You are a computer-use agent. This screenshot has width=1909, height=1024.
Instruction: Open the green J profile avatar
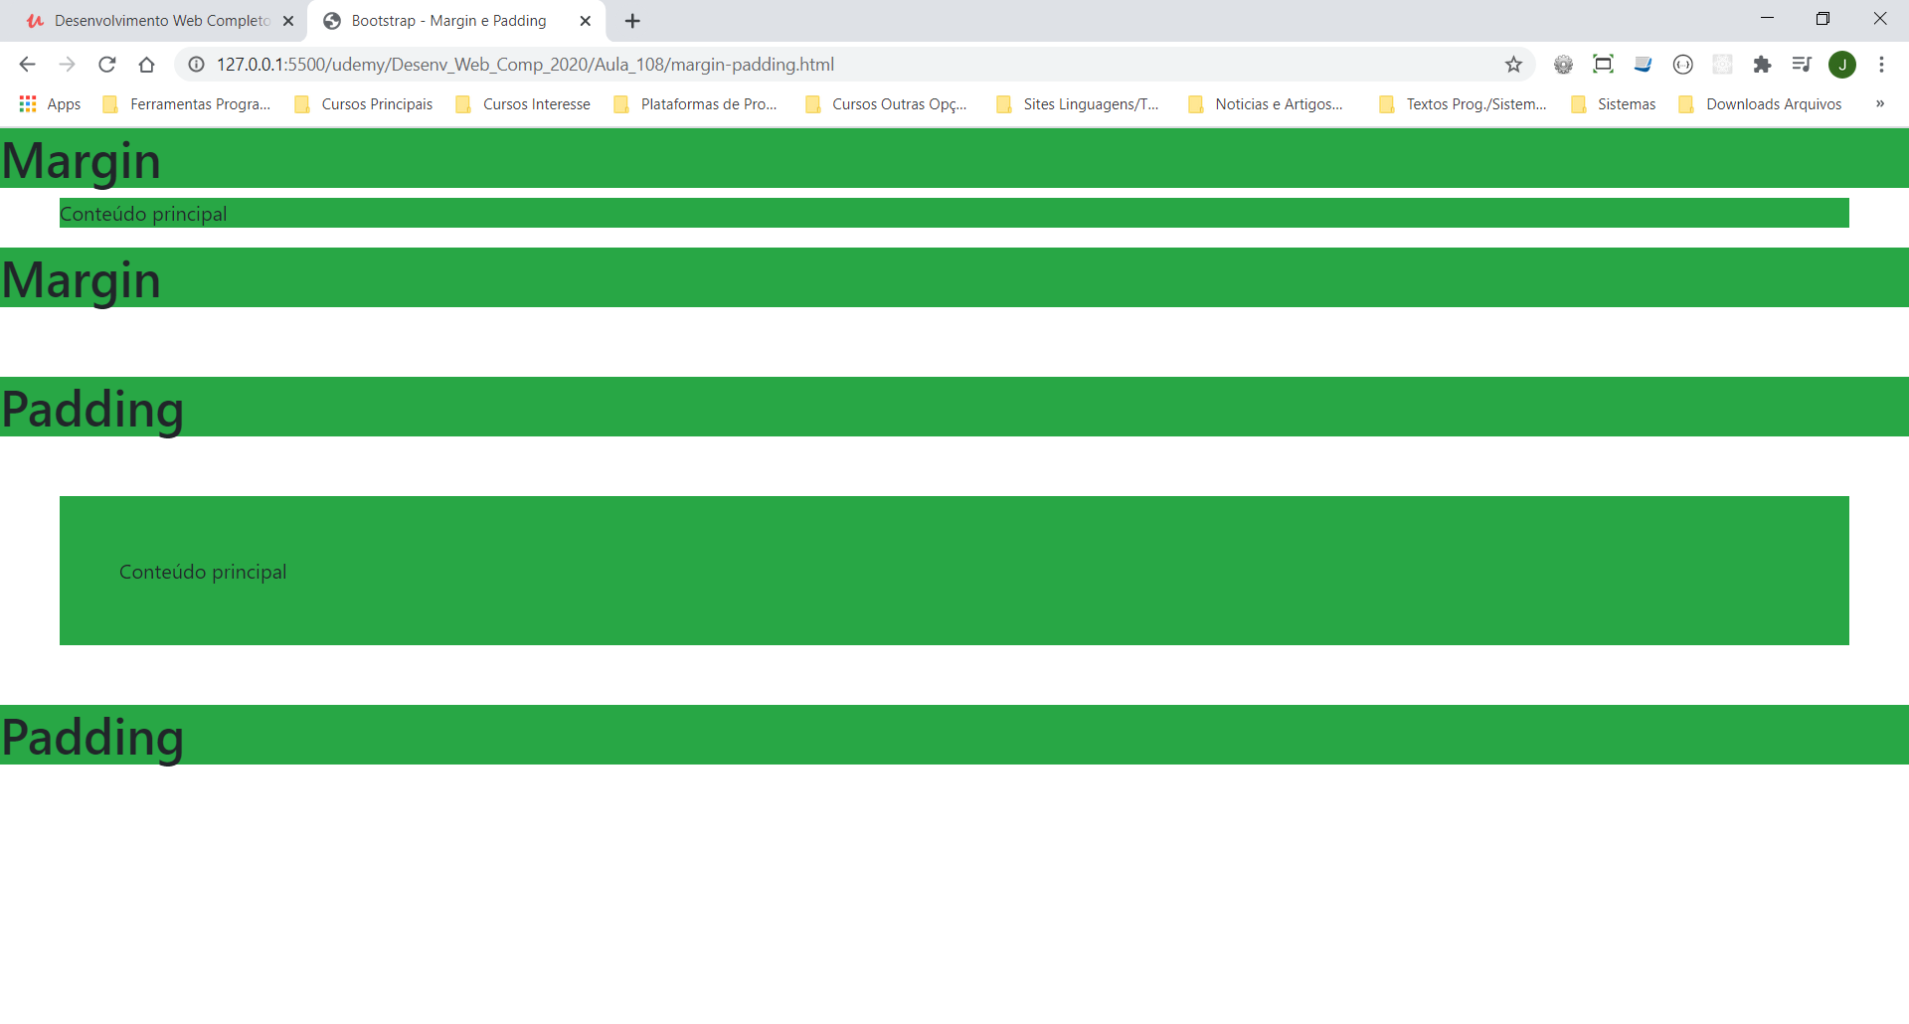(x=1842, y=65)
